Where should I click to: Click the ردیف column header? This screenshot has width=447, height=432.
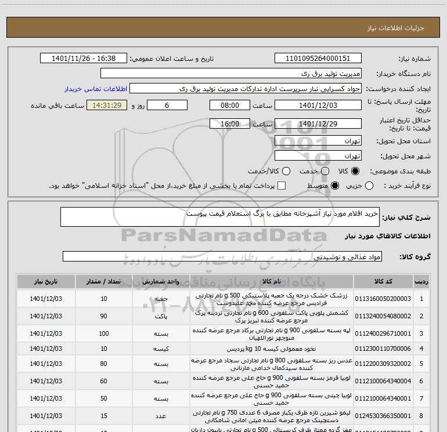pyautogui.click(x=421, y=282)
